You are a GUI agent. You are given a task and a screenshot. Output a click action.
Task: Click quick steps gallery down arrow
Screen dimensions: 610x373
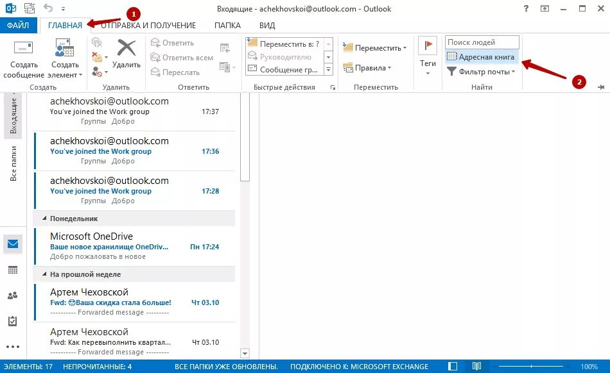(x=328, y=56)
